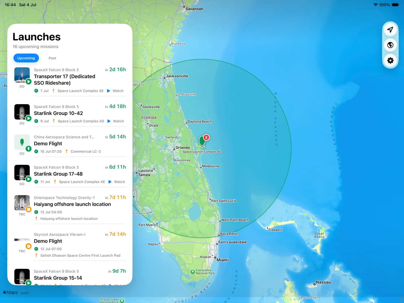
Task: Click the Space Launch Complex 40 map label
Action: coord(202,152)
